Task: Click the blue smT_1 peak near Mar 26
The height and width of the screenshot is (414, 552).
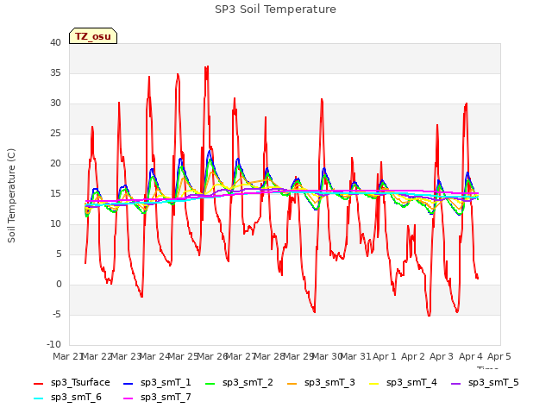Action: point(210,151)
